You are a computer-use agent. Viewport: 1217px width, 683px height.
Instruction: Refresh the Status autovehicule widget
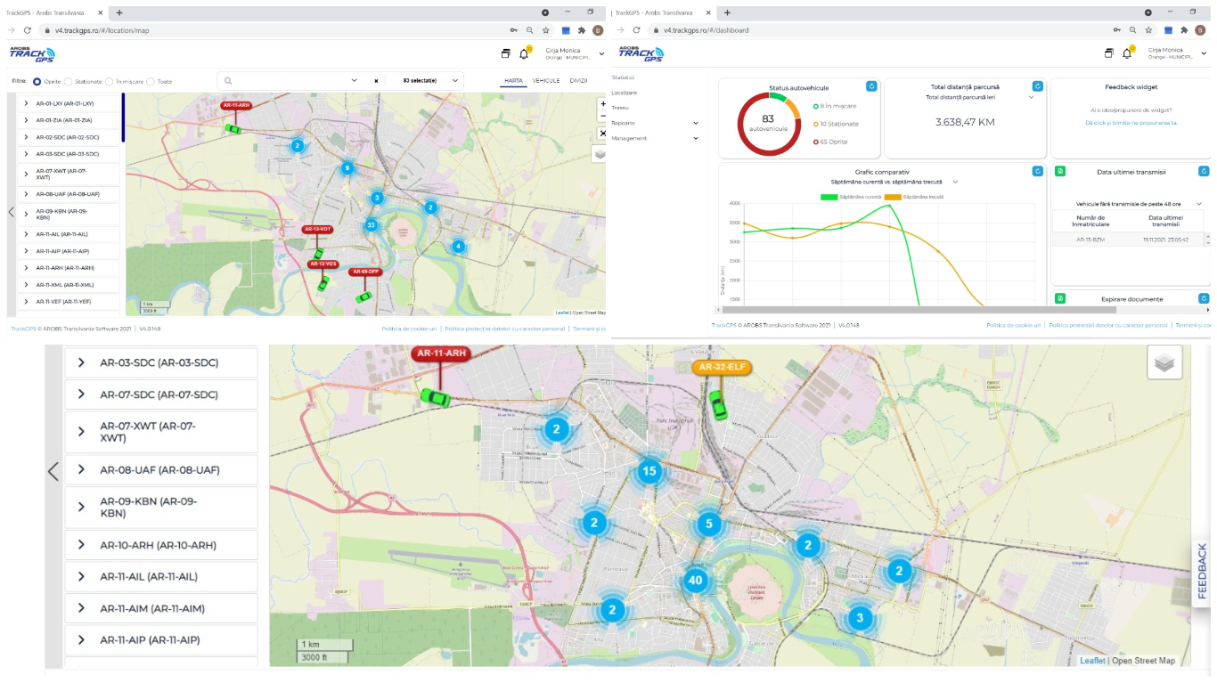click(x=871, y=86)
